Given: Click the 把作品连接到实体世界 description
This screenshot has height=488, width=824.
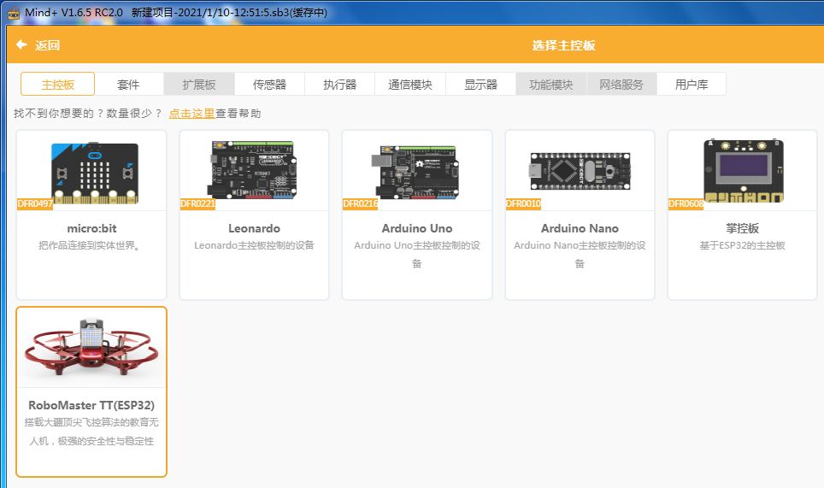Looking at the screenshot, I should pos(90,245).
